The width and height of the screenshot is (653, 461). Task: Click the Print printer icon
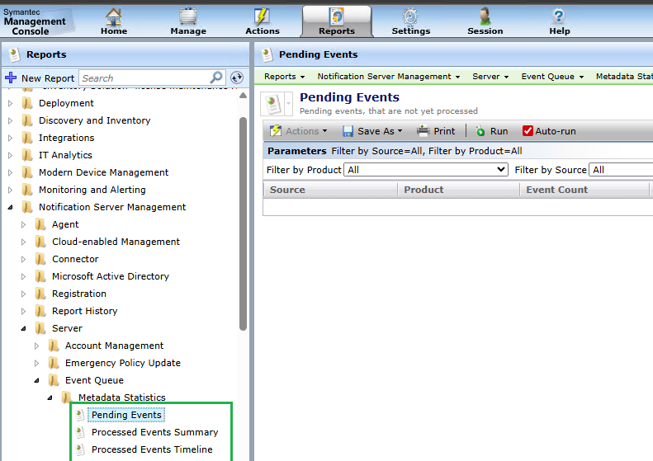tap(424, 130)
